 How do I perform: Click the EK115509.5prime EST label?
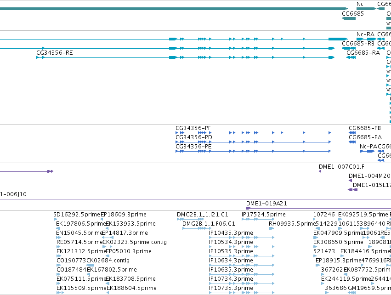(82, 288)
